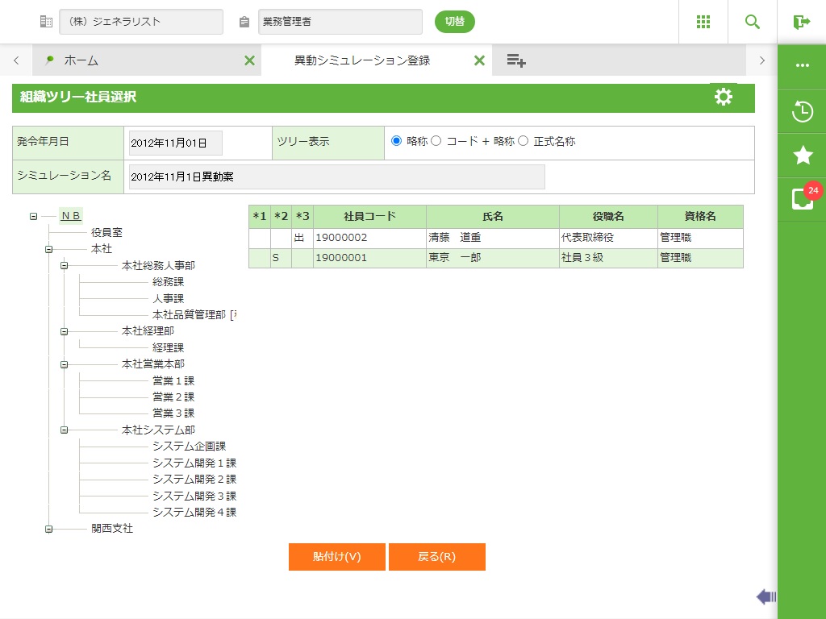Click the search magnifier icon
826x619 pixels.
[753, 22]
